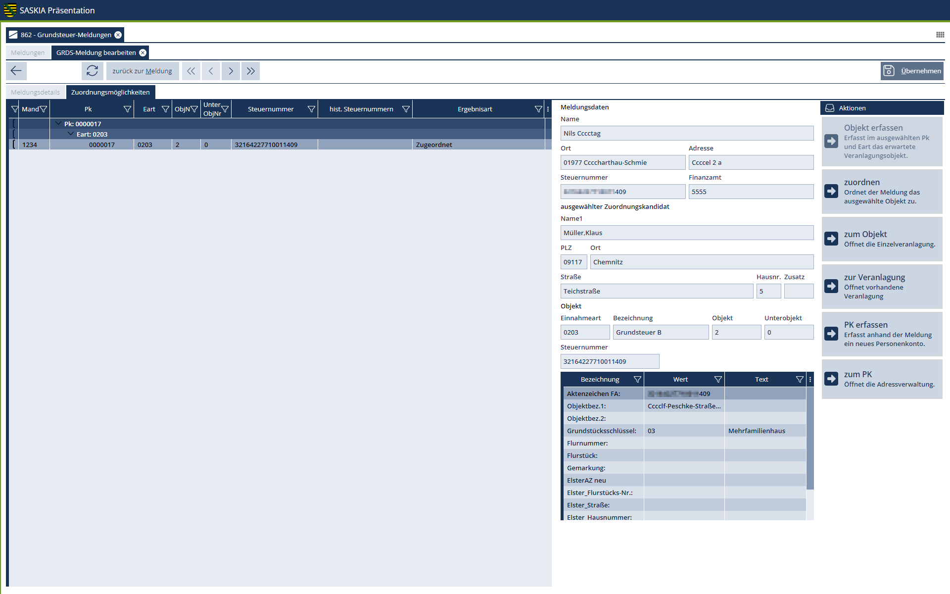Image resolution: width=950 pixels, height=594 pixels.
Task: Click the Übernehmen button
Action: click(912, 71)
